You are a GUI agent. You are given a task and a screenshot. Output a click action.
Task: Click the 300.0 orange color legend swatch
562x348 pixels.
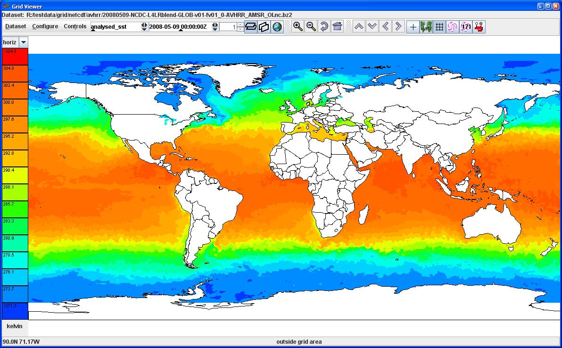point(15,108)
